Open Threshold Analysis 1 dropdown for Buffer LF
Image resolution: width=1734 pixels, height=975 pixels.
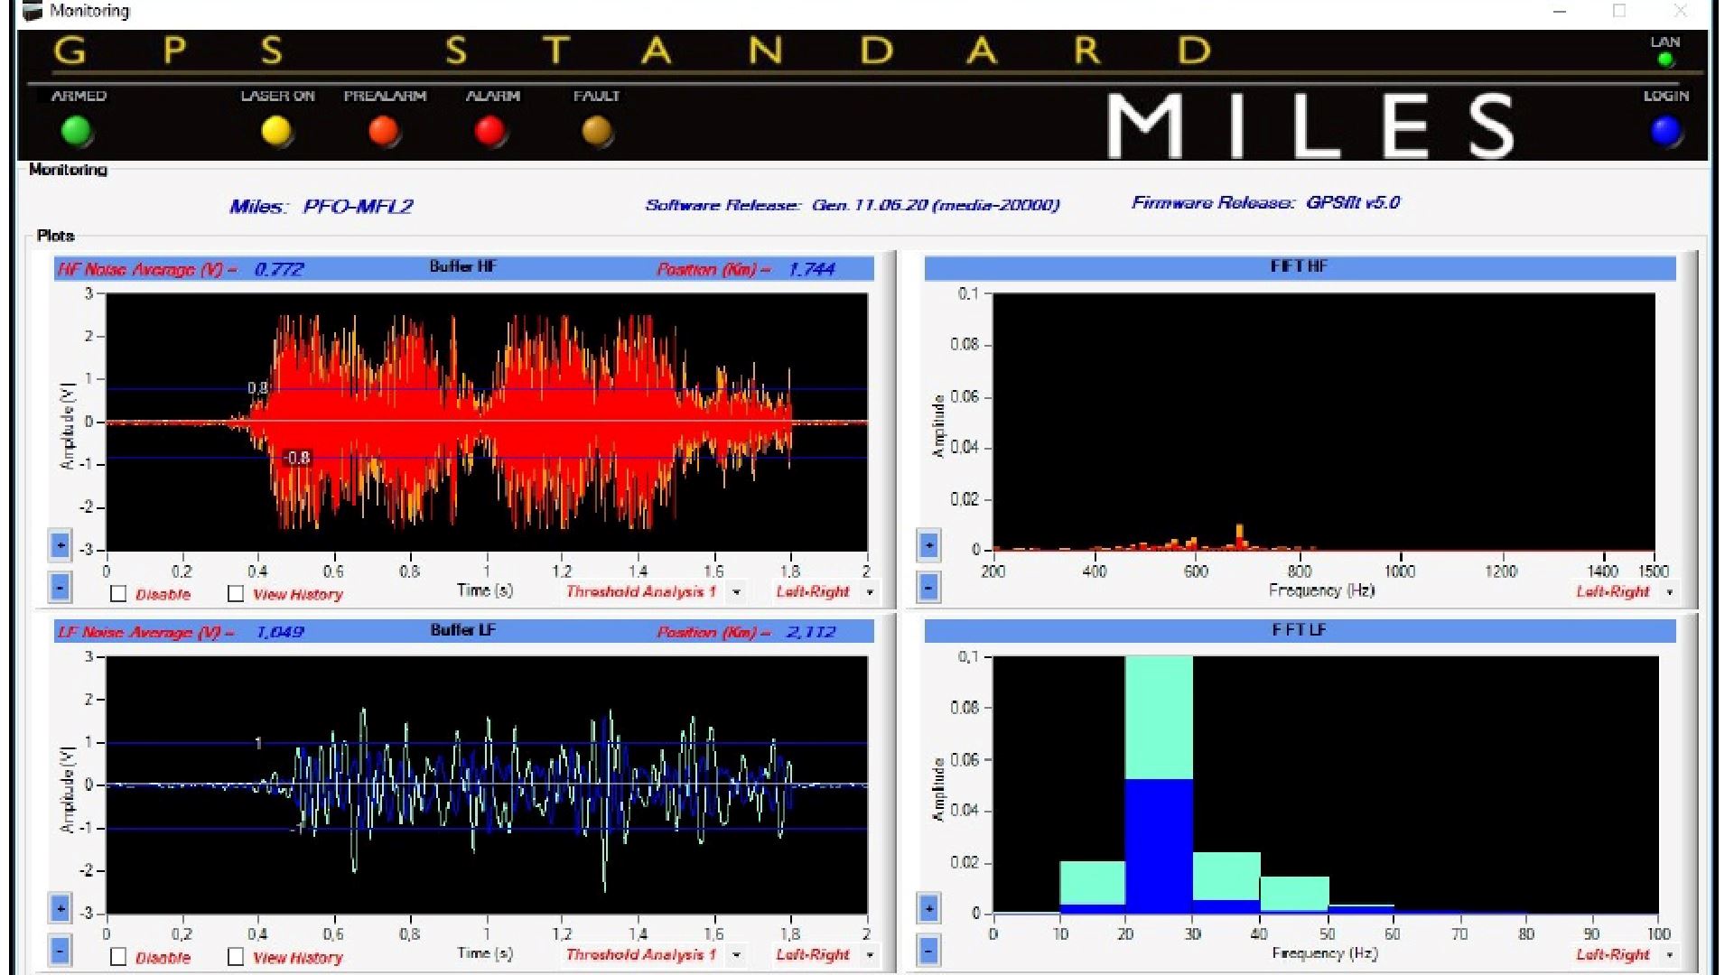(x=737, y=955)
